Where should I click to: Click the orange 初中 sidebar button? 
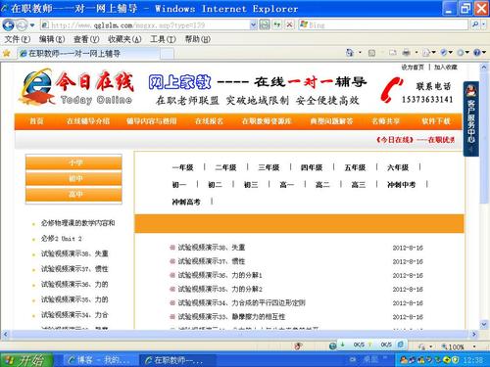tap(73, 178)
